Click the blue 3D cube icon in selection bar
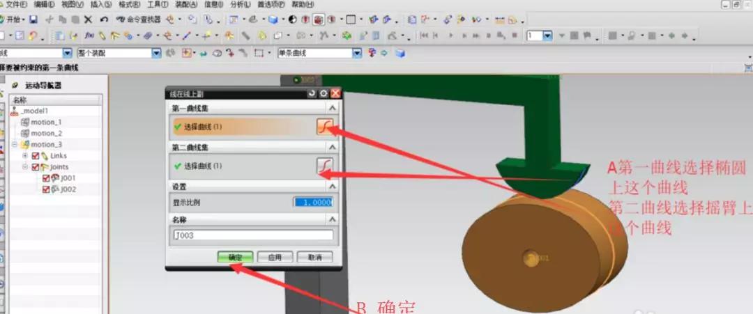This screenshot has width=753, height=314. 400,53
